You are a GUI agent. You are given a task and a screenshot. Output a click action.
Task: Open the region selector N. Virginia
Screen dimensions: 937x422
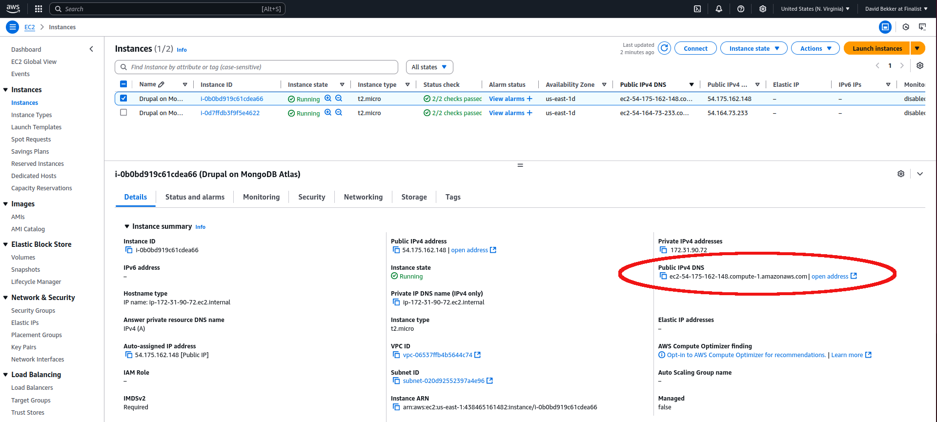click(815, 9)
